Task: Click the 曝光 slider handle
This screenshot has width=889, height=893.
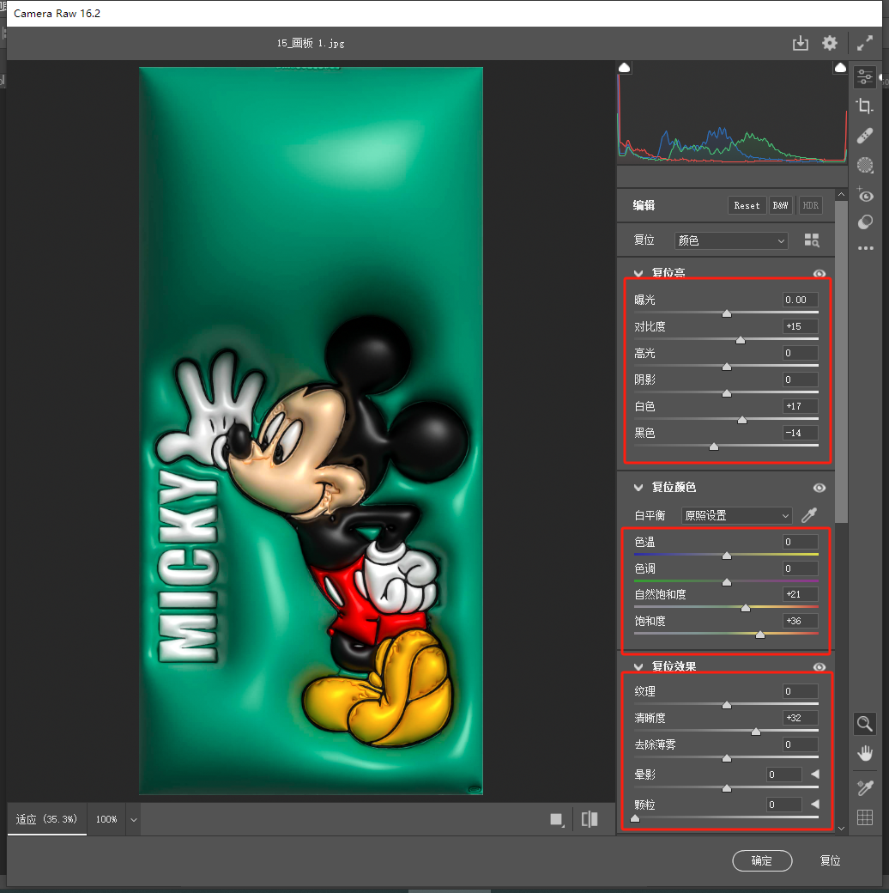Action: click(x=727, y=313)
